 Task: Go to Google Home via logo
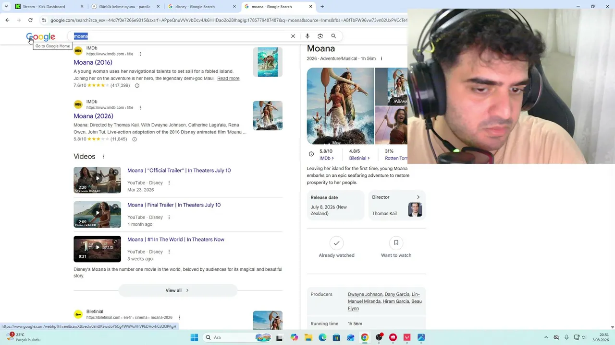click(40, 37)
